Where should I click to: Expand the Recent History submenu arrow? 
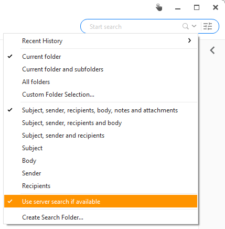tap(189, 40)
